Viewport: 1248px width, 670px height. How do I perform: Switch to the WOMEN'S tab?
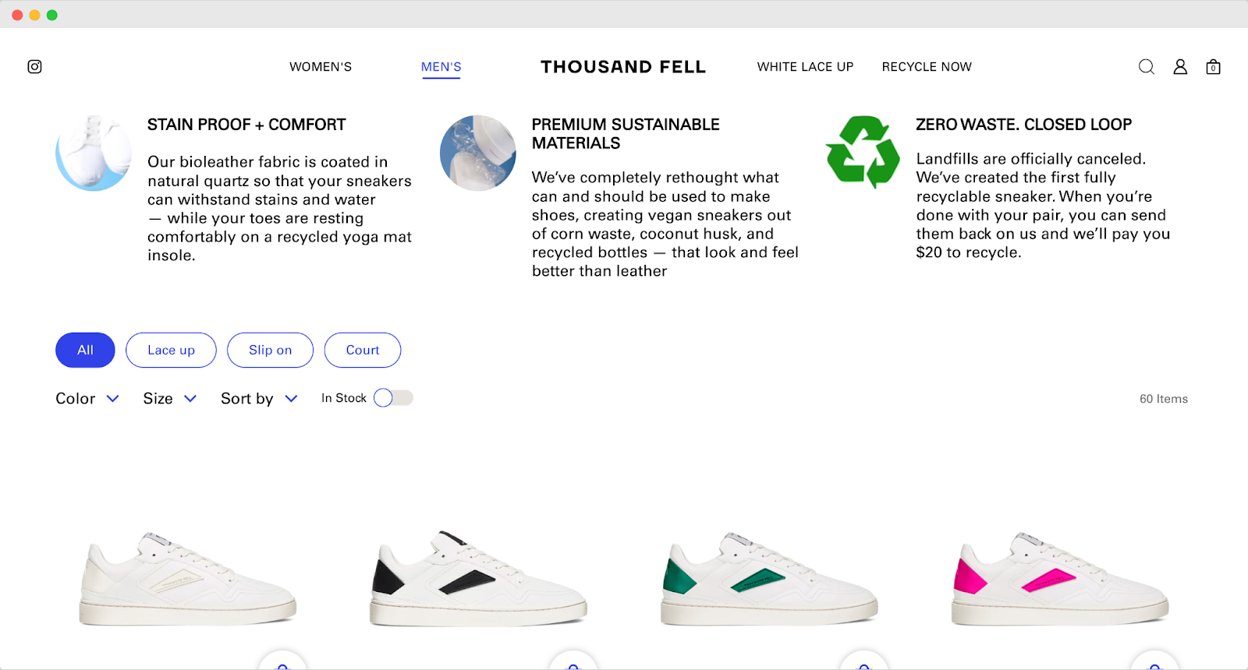click(x=321, y=67)
